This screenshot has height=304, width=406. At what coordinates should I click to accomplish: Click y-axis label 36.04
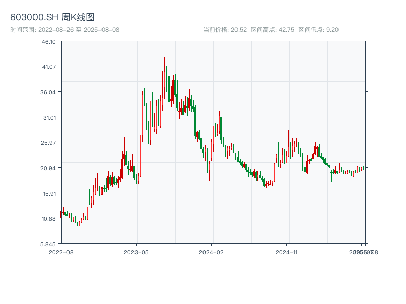48,92
